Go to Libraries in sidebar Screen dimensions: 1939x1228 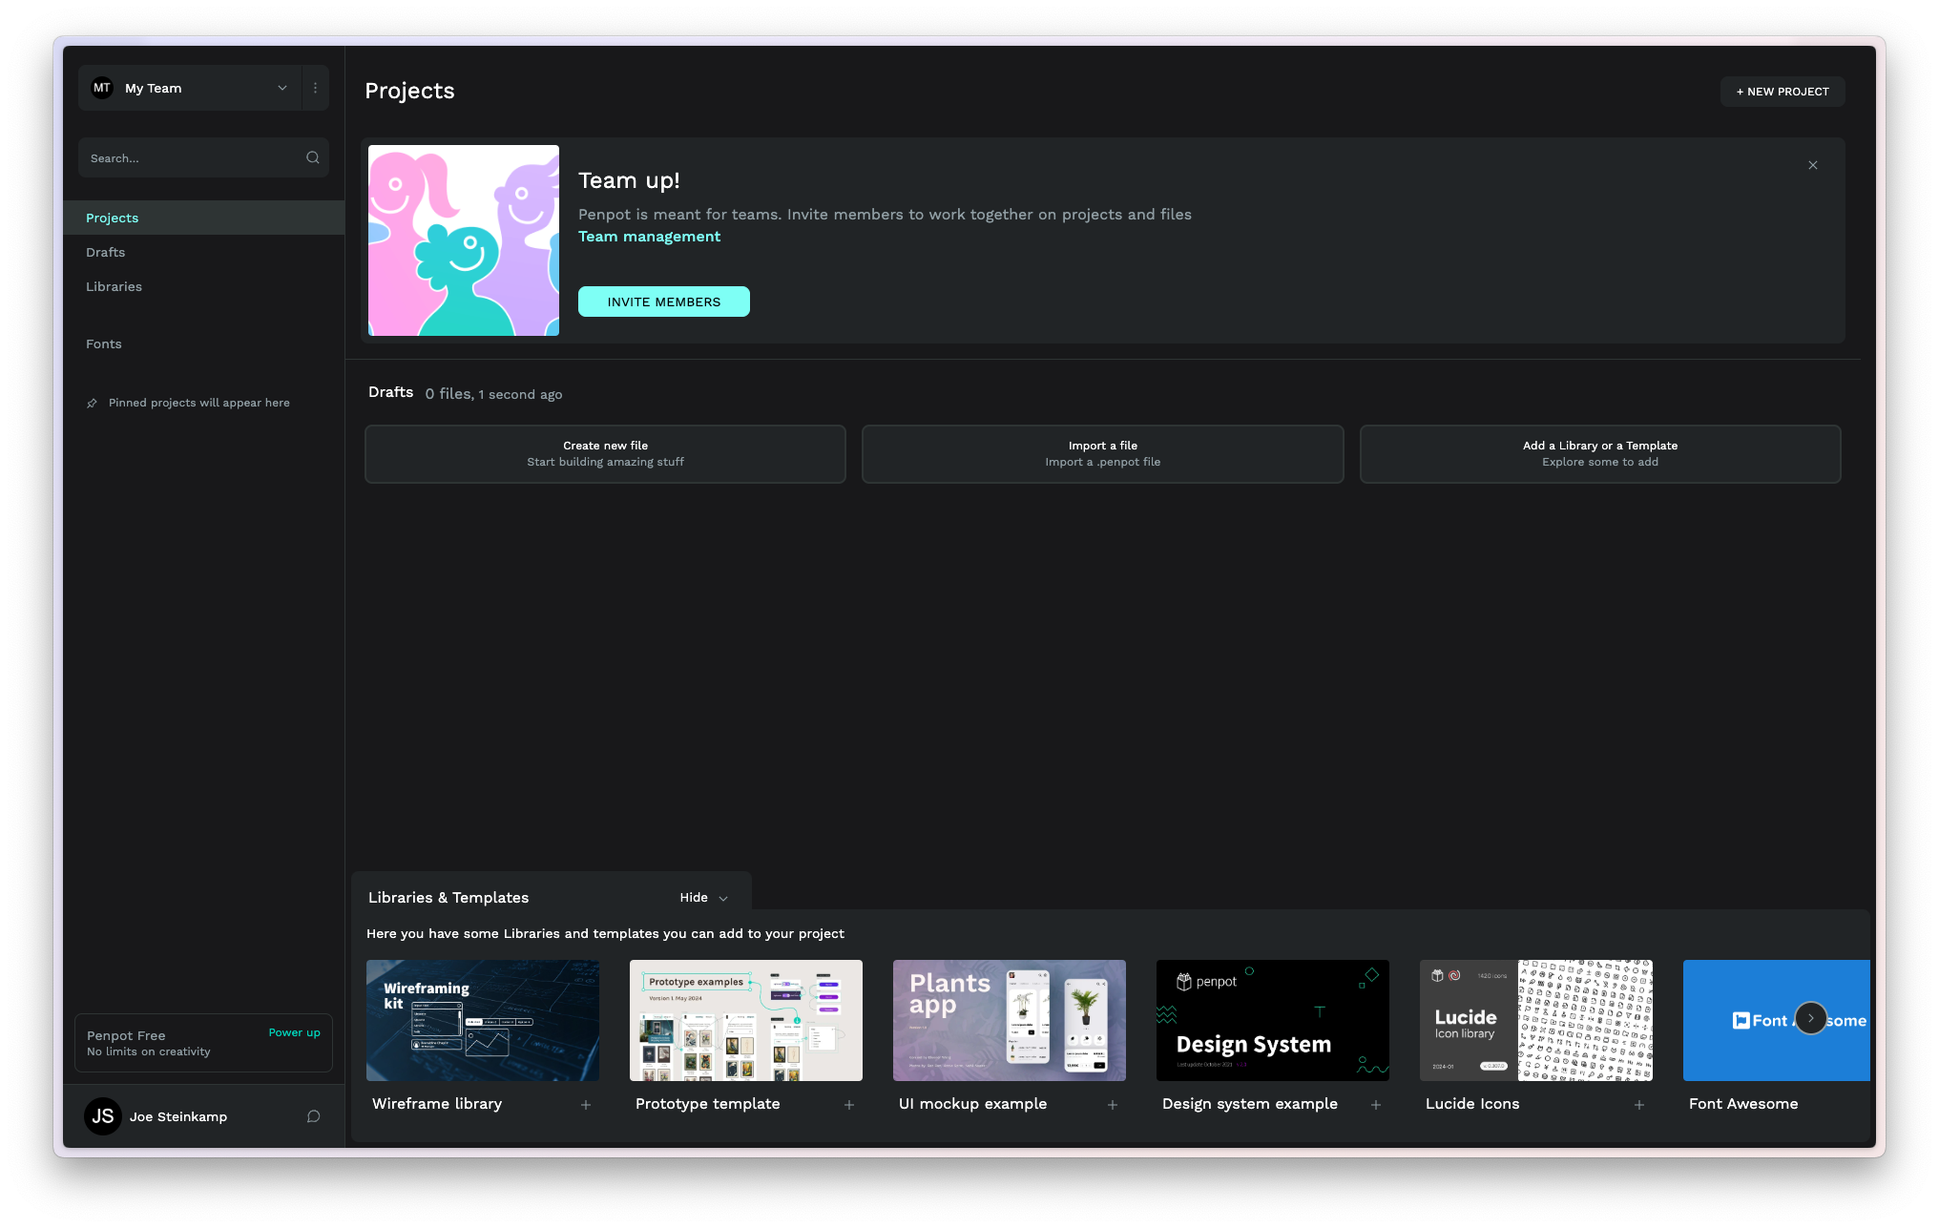114,286
